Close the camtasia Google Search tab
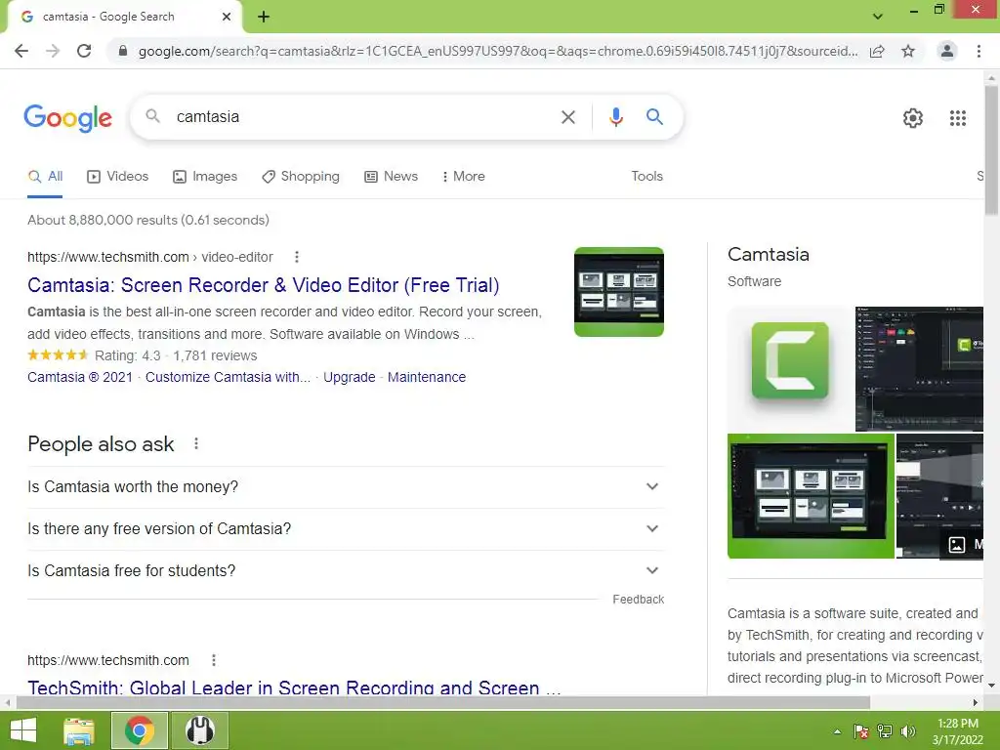 [x=227, y=18]
